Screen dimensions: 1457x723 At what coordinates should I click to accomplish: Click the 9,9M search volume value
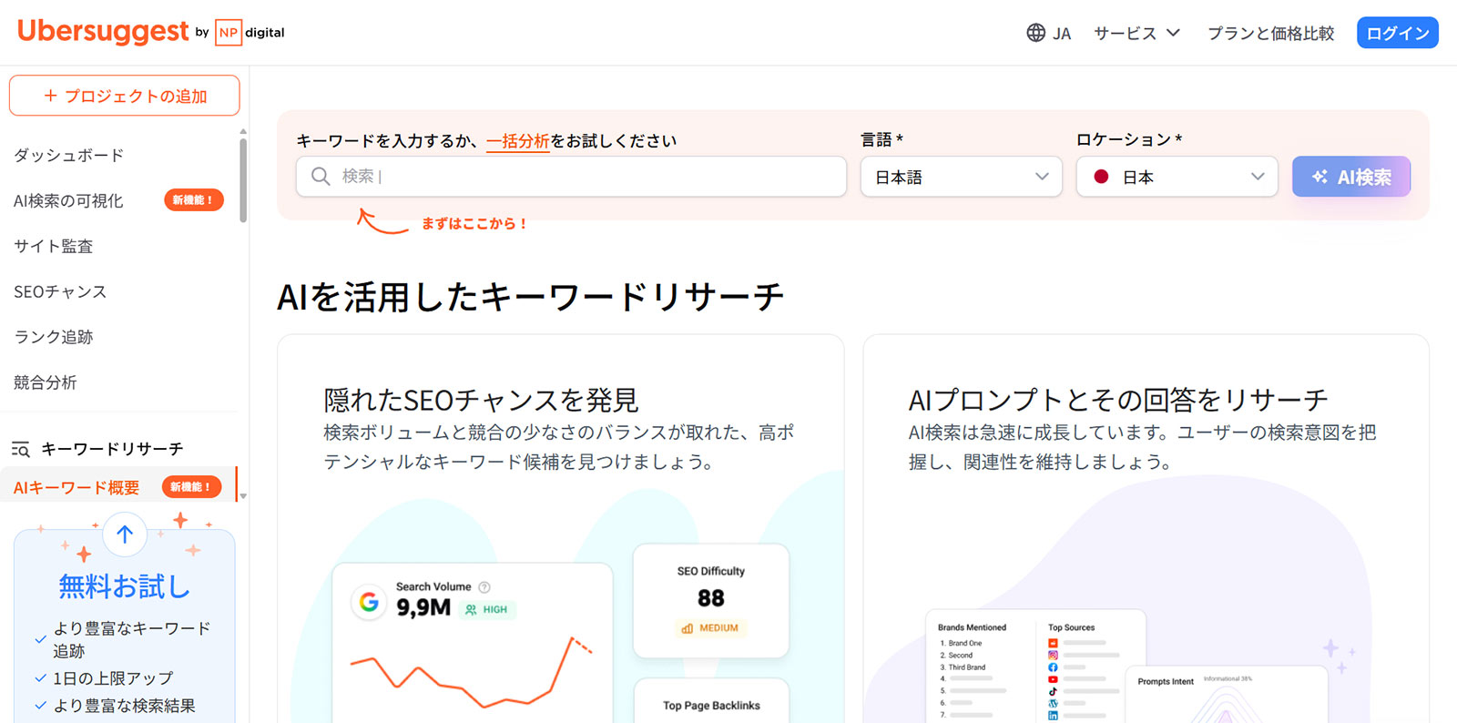(x=423, y=607)
